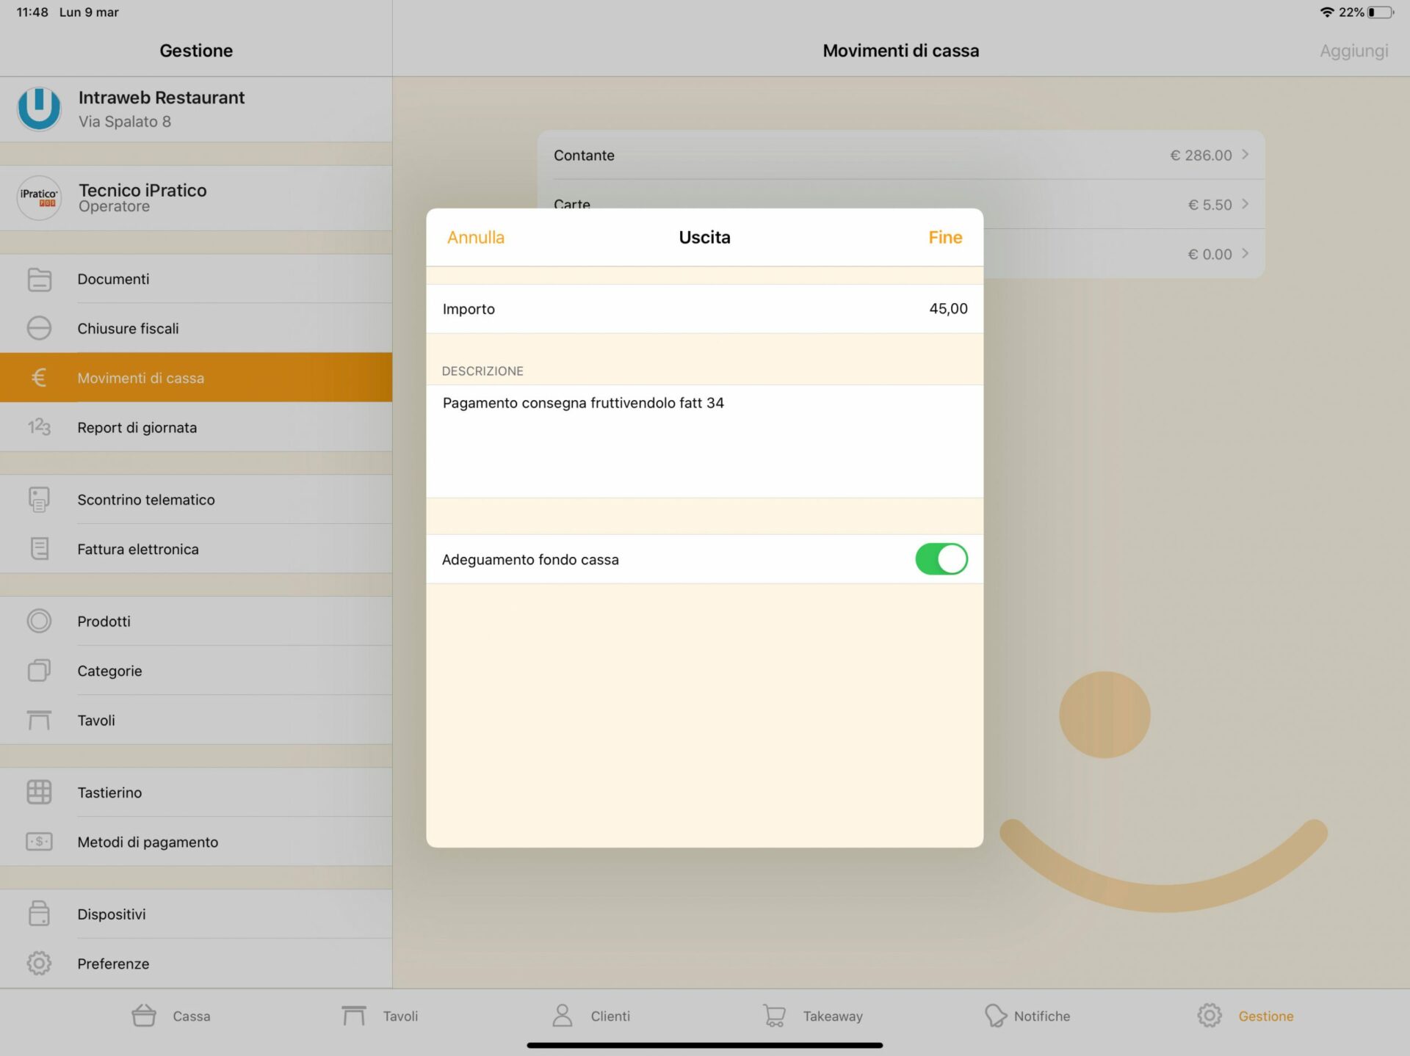Switch to the Takeaway tab label
This screenshot has width=1410, height=1056.
(833, 1016)
